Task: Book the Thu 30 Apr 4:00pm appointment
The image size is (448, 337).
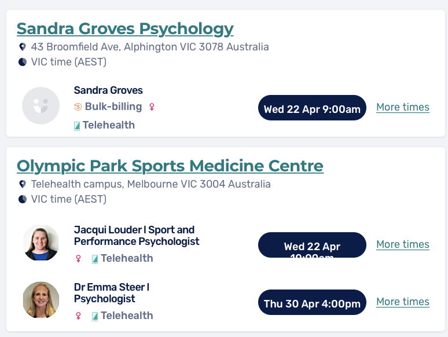Action: 312,303
